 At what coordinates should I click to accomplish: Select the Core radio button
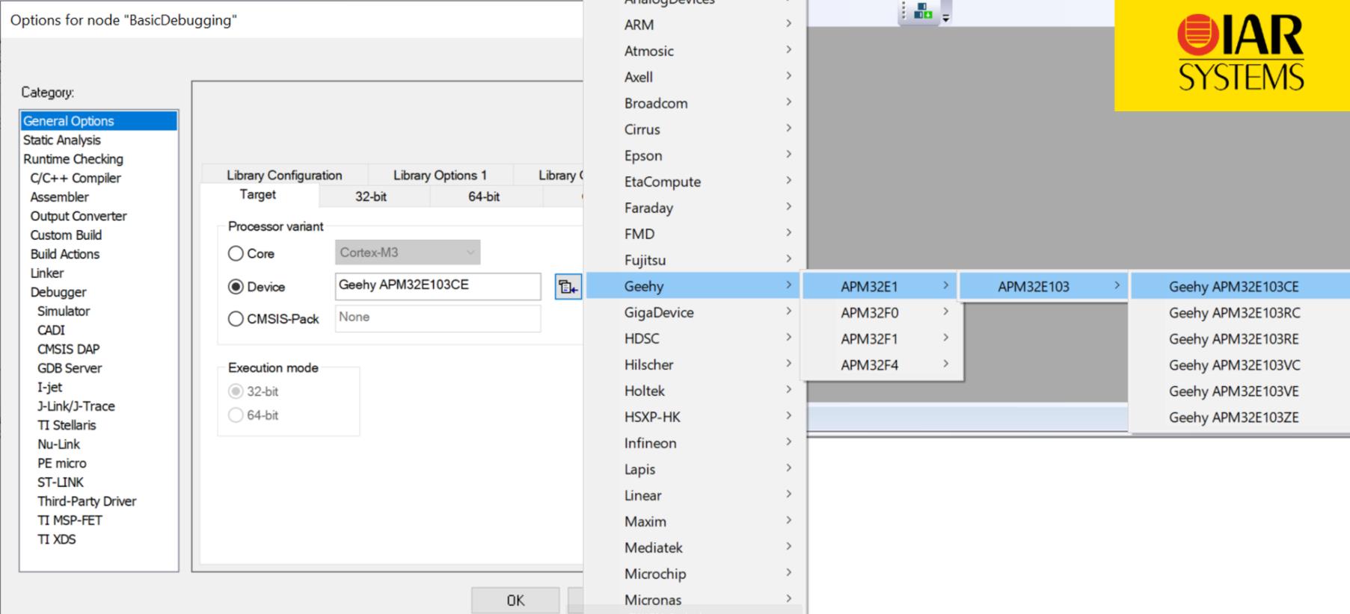236,253
